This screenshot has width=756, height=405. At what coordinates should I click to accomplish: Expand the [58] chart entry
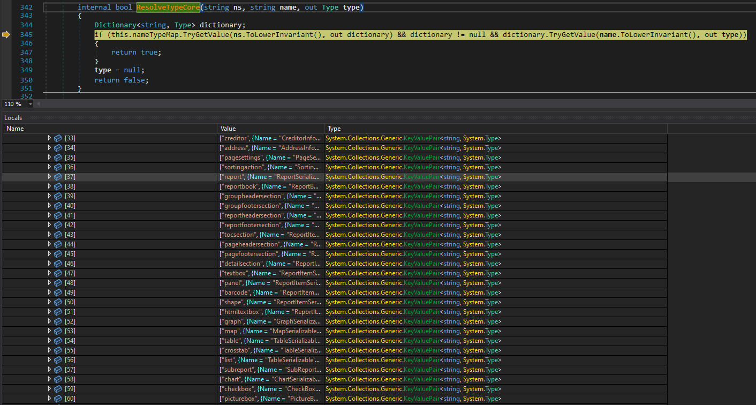click(49, 379)
